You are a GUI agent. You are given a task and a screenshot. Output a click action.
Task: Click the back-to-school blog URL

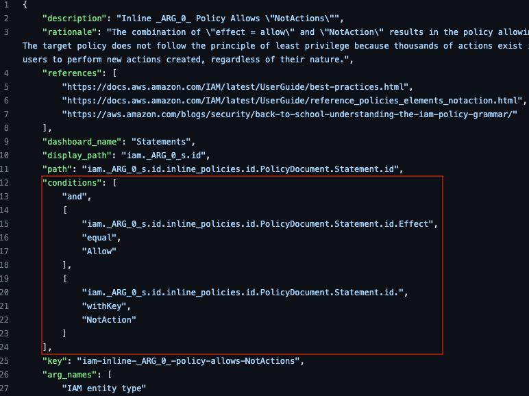click(x=290, y=114)
